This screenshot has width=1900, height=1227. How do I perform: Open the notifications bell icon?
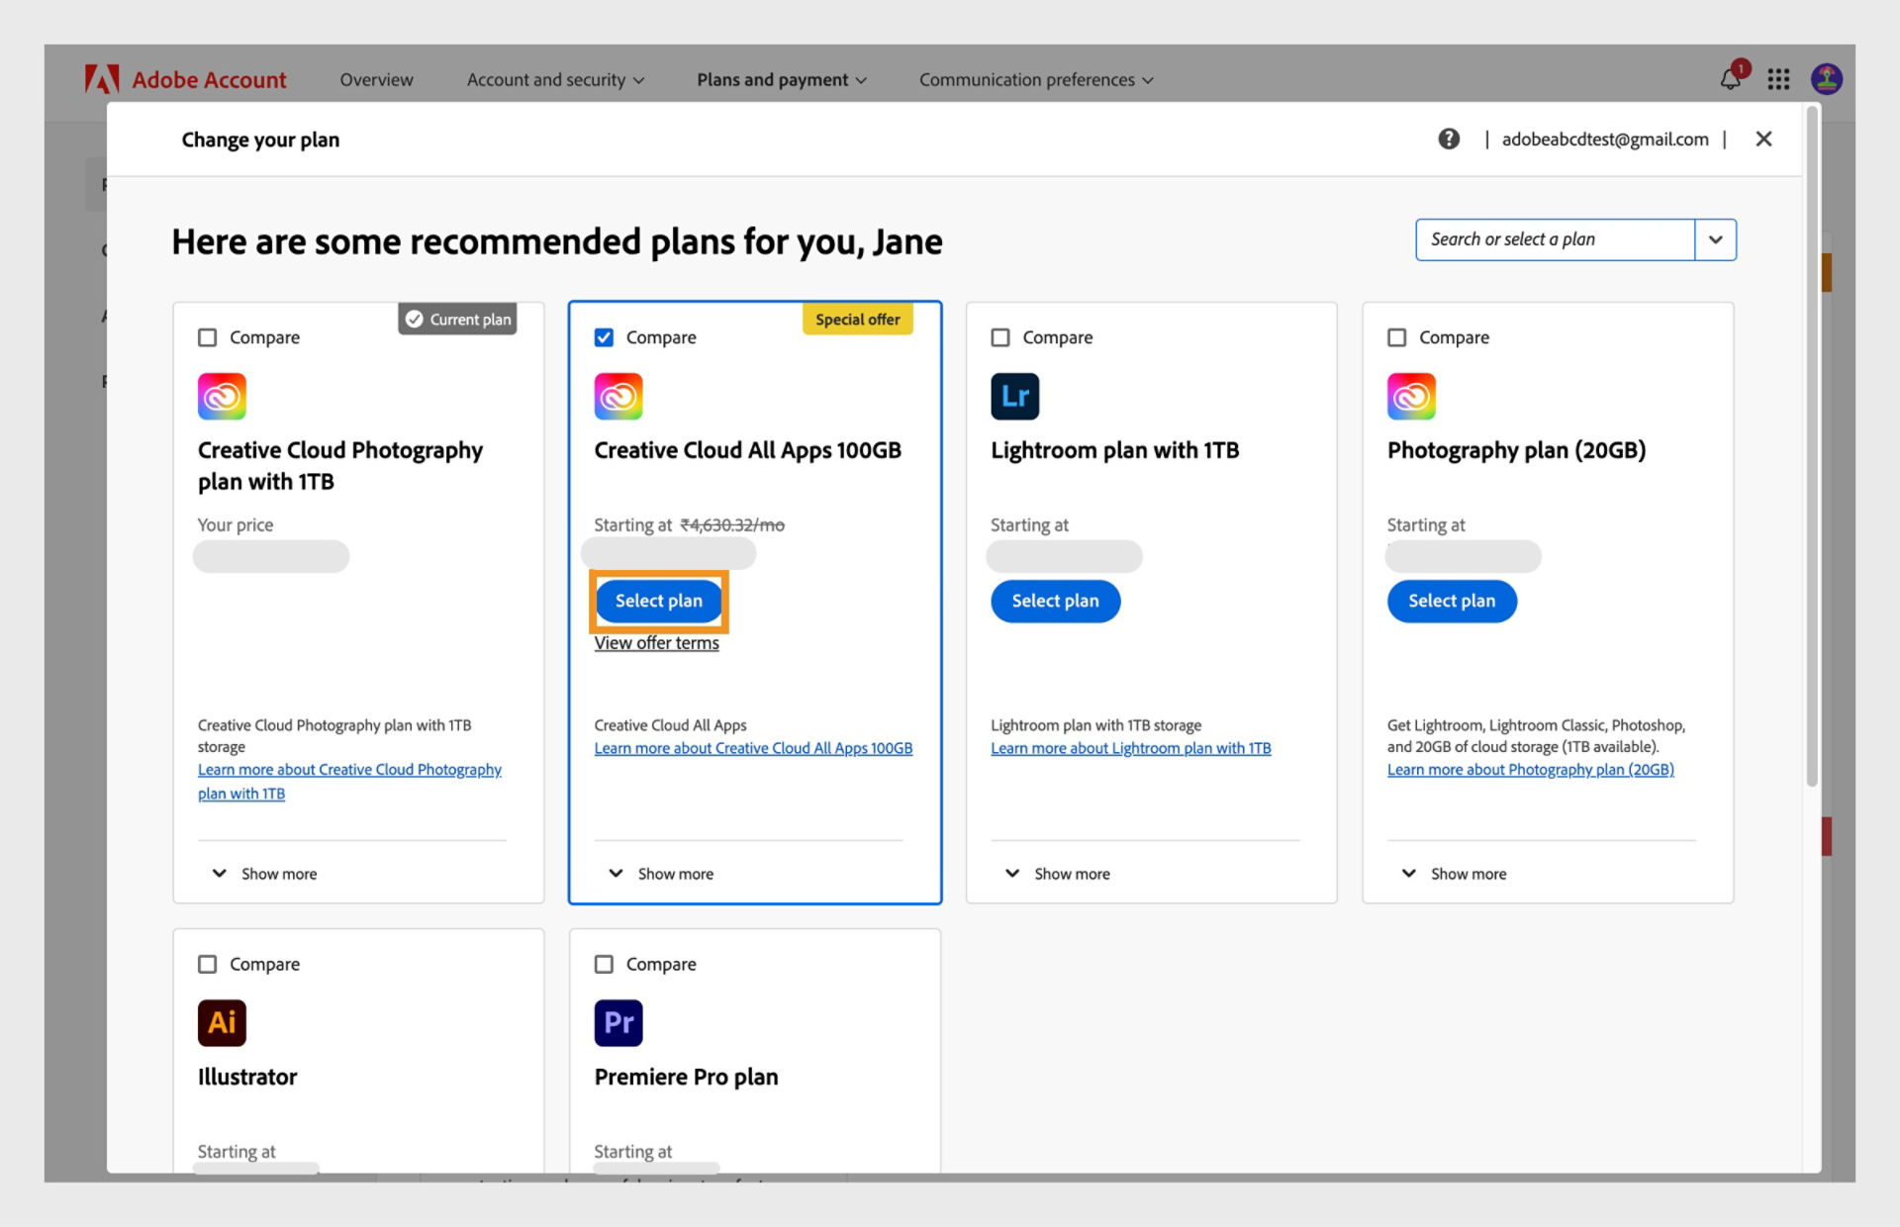pyautogui.click(x=1730, y=79)
